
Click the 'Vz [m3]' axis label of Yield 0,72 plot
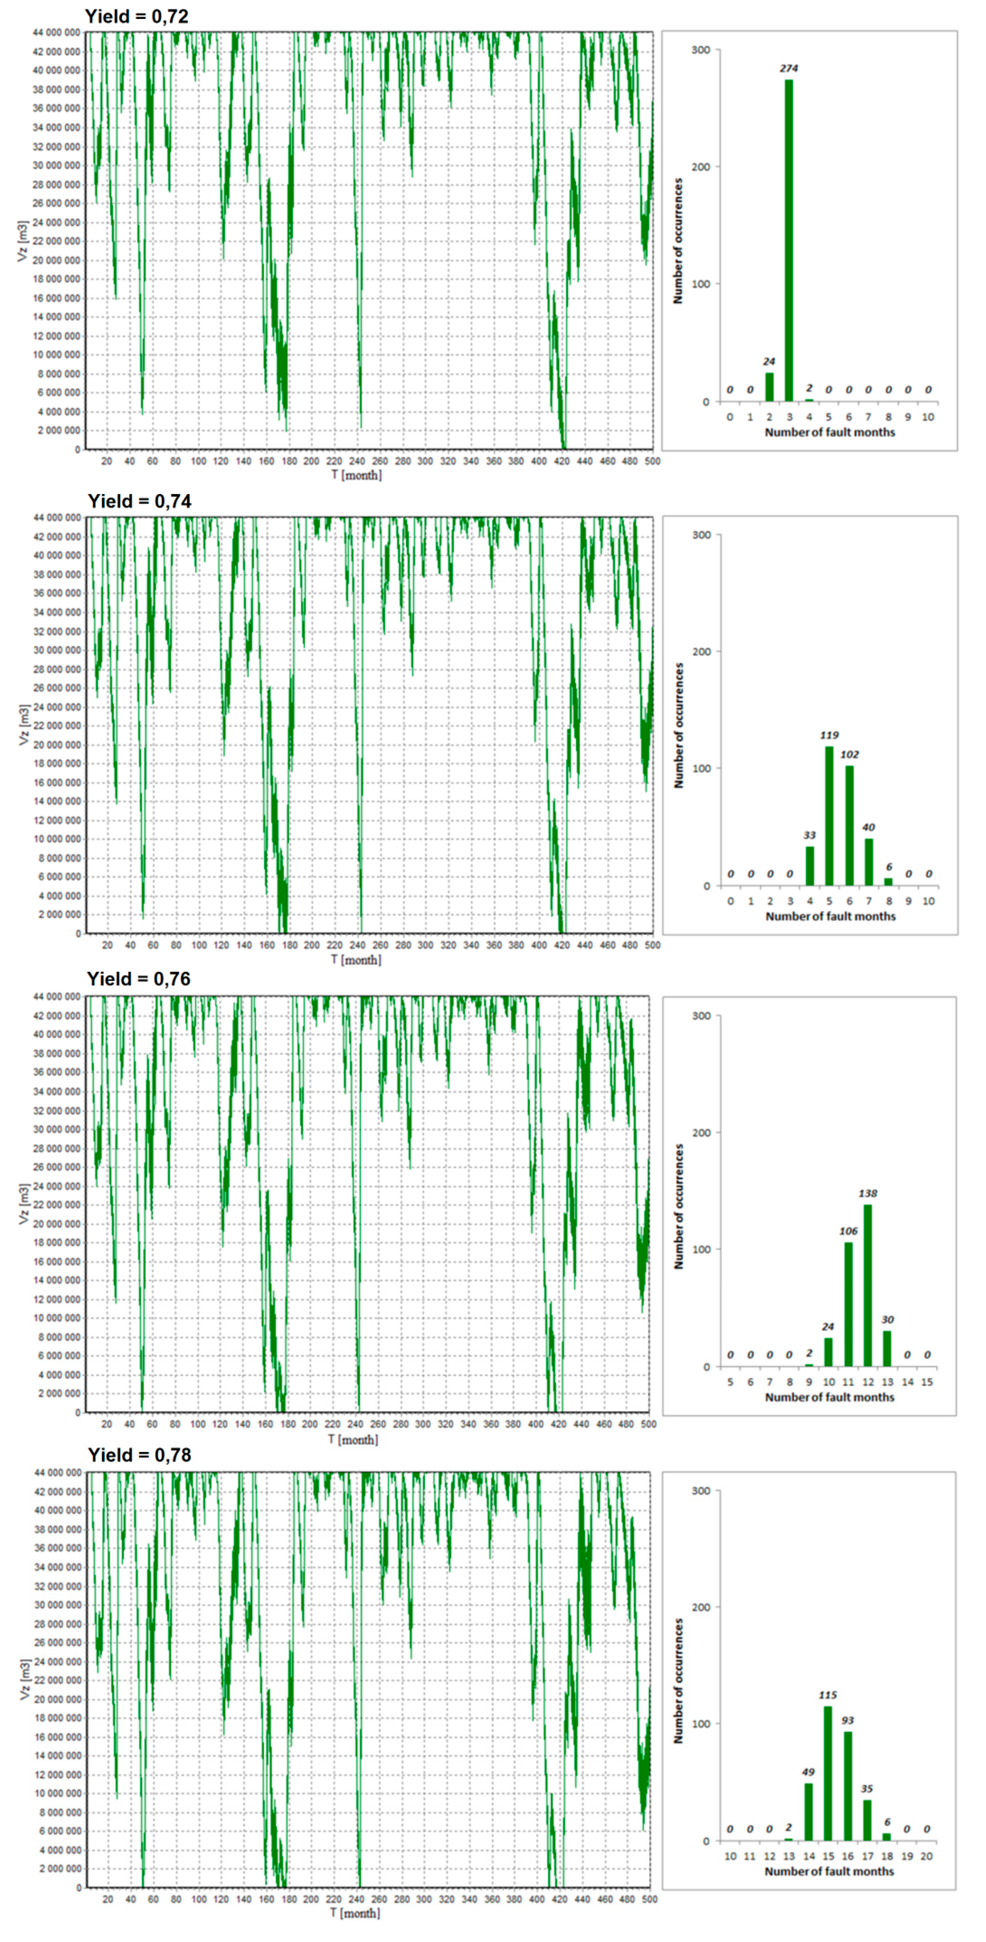tap(22, 241)
